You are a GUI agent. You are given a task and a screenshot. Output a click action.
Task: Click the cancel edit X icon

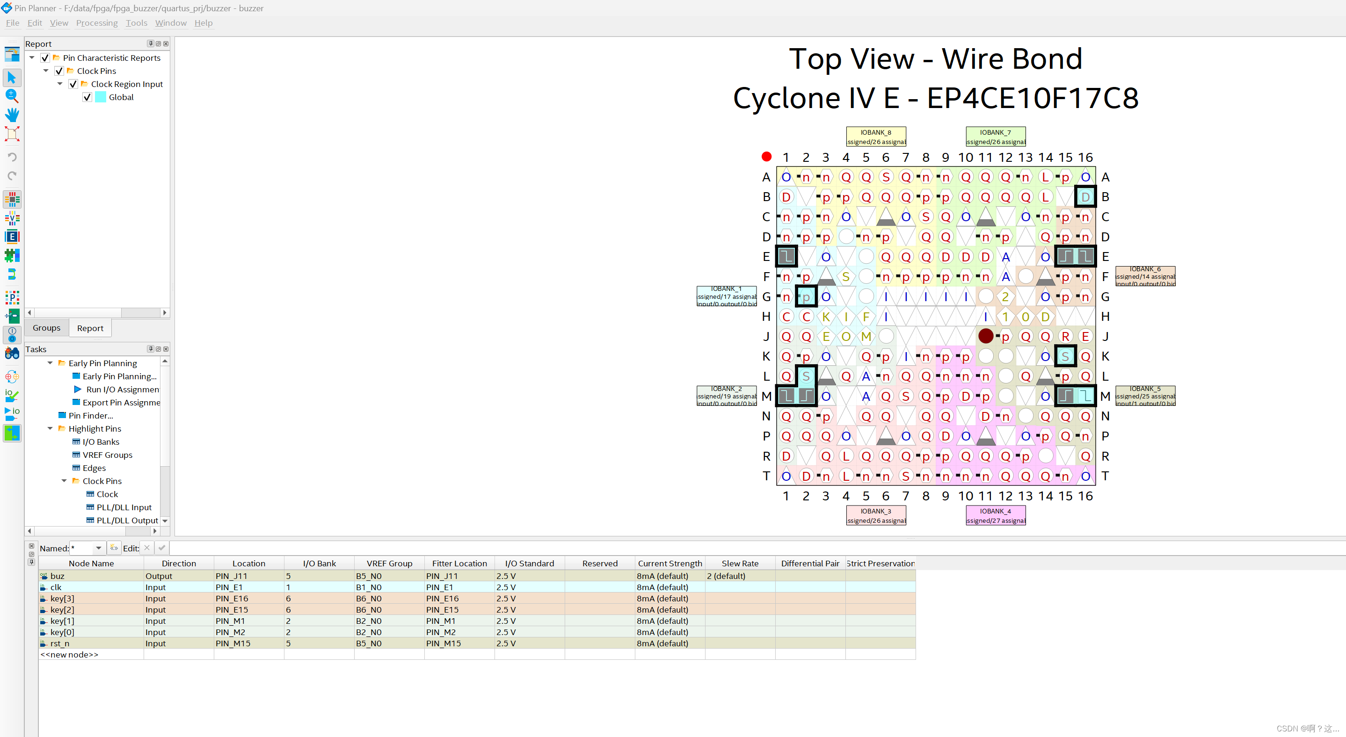click(147, 548)
